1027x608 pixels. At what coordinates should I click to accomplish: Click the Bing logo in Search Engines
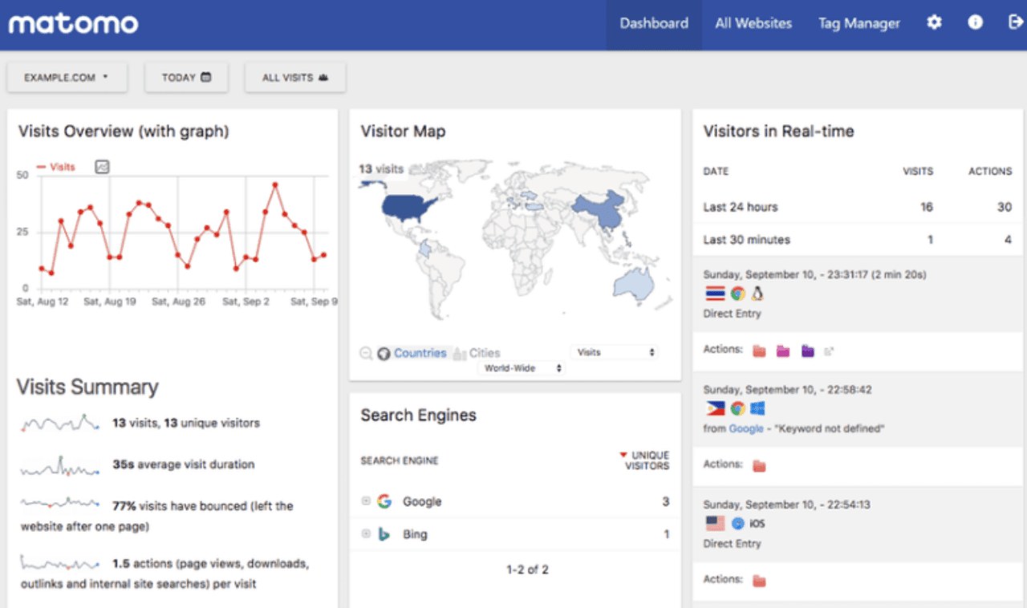point(384,534)
